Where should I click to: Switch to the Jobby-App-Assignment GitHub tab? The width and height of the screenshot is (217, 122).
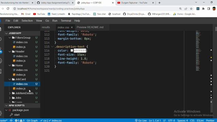[x=55, y=3]
